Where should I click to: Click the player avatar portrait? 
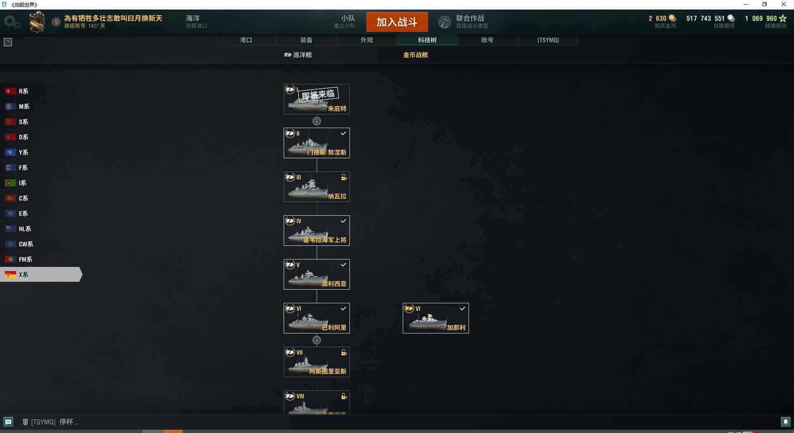[37, 22]
